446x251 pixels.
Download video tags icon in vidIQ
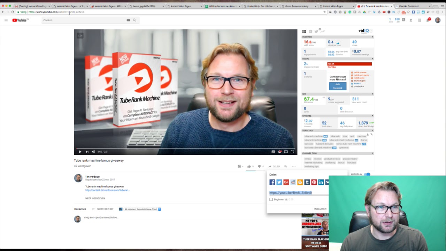click(368, 134)
